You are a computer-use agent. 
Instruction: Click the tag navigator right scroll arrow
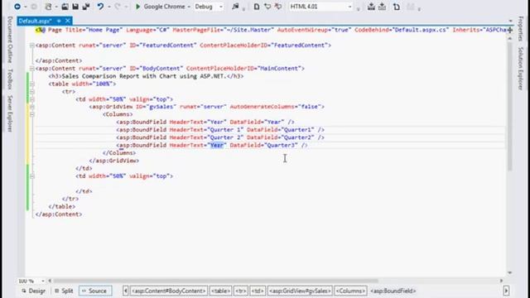point(506,291)
